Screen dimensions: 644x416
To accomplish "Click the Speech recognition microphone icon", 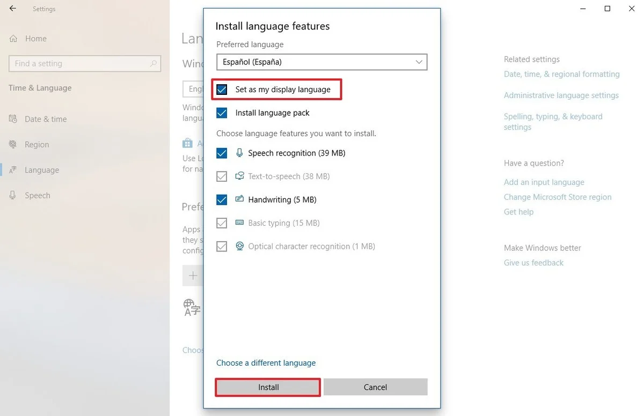I will pyautogui.click(x=239, y=153).
